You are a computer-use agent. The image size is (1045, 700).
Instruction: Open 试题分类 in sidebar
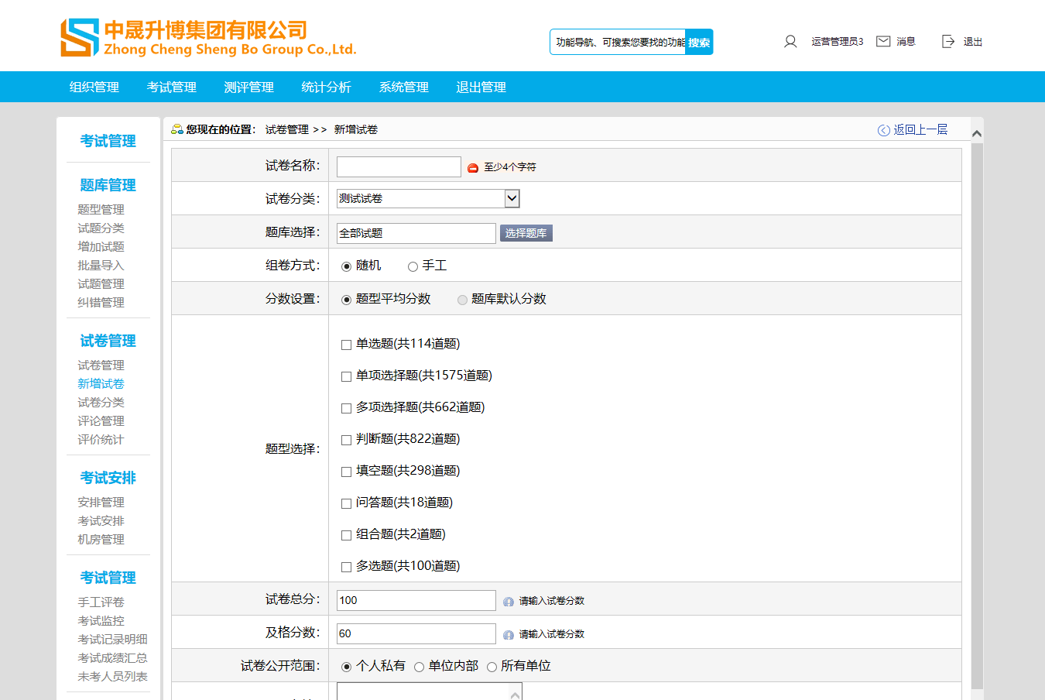click(101, 228)
